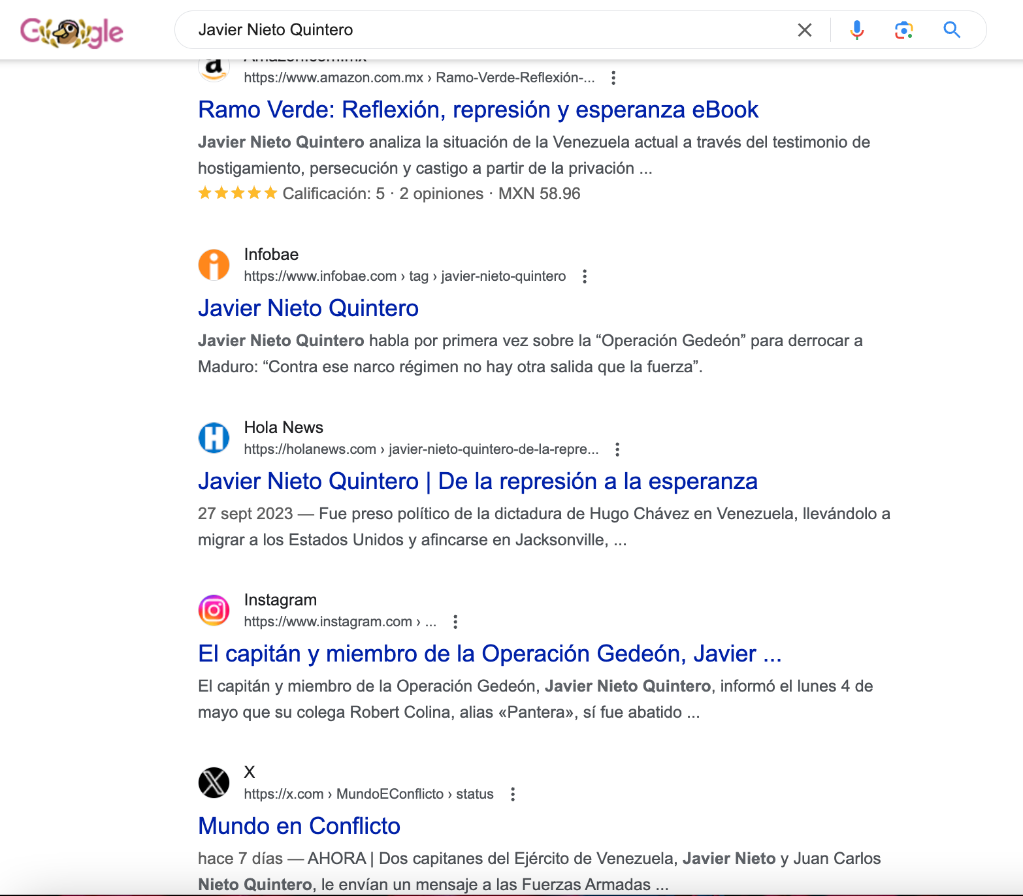Start voice search with microphone icon

click(856, 30)
